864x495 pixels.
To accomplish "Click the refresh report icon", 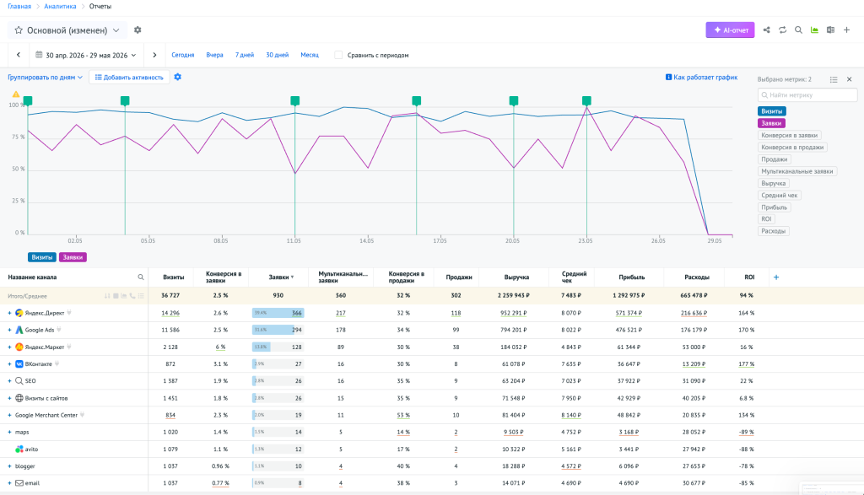I will (x=782, y=30).
